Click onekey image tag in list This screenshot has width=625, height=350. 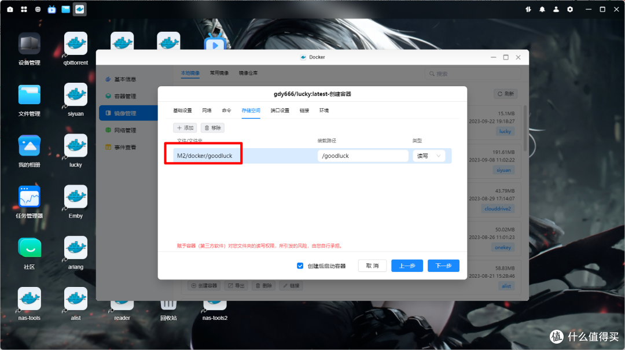pyautogui.click(x=503, y=248)
